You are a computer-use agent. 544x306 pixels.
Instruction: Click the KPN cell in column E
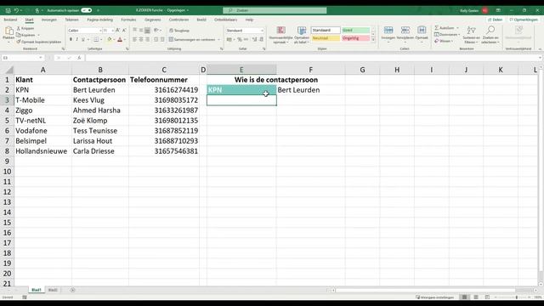point(241,90)
